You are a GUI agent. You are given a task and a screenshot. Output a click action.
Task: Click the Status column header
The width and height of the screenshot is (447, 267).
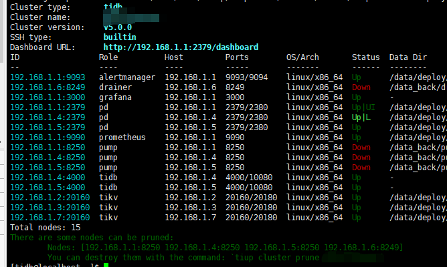coord(366,57)
